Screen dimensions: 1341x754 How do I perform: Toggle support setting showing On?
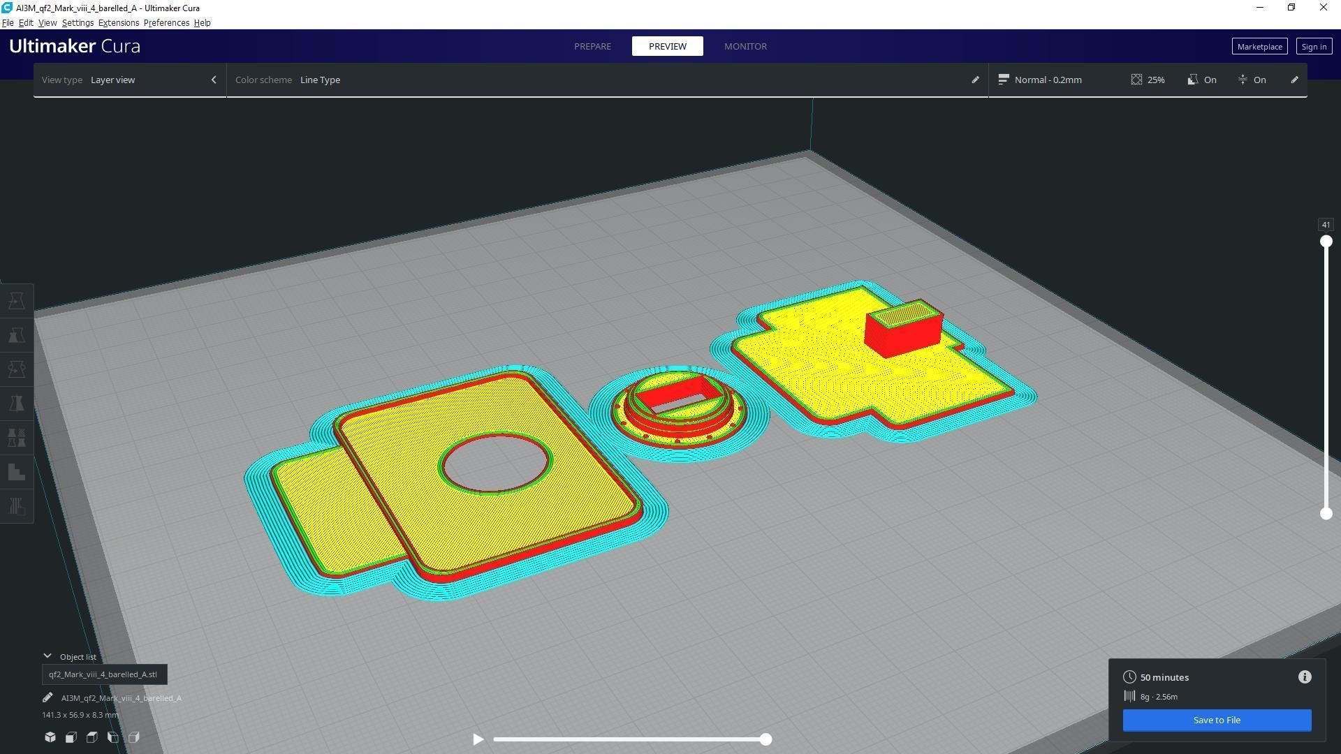pyautogui.click(x=1202, y=80)
